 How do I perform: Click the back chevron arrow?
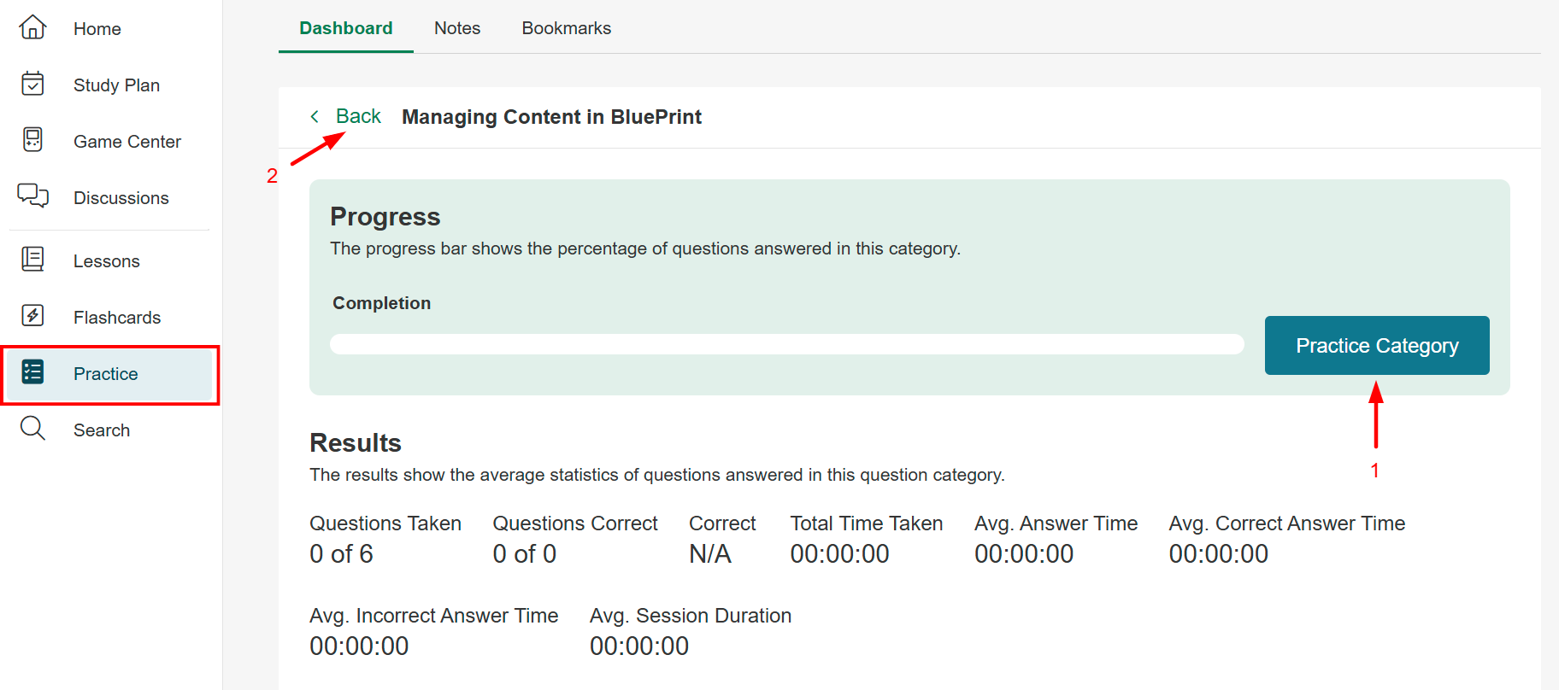pos(315,116)
